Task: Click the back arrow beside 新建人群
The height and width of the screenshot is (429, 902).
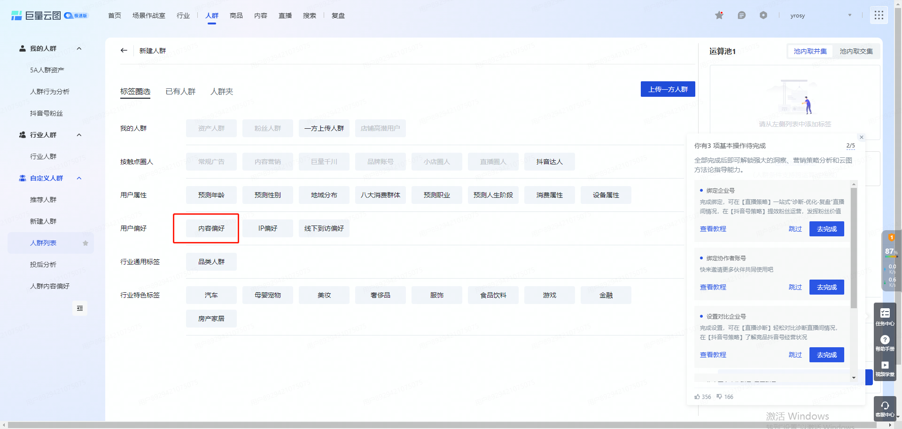Action: 124,50
